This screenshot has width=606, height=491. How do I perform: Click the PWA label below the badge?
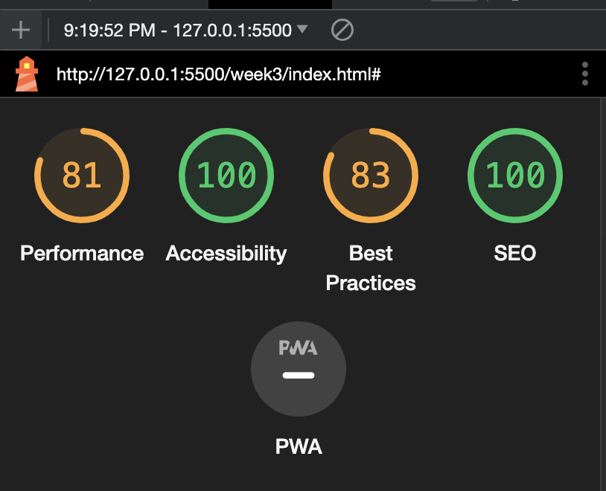click(x=298, y=446)
